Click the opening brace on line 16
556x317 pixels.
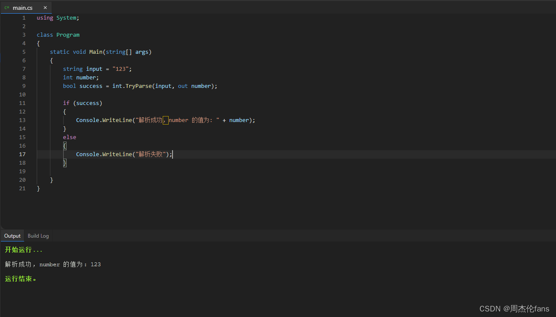tap(65, 146)
